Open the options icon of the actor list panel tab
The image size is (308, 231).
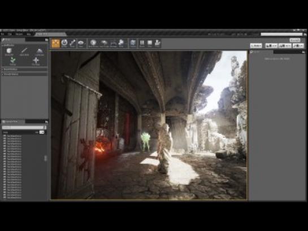46,121
